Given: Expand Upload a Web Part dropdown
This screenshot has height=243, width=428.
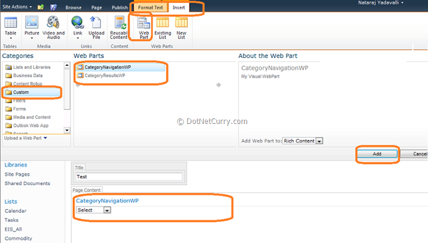Looking at the screenshot, I should click(x=26, y=138).
